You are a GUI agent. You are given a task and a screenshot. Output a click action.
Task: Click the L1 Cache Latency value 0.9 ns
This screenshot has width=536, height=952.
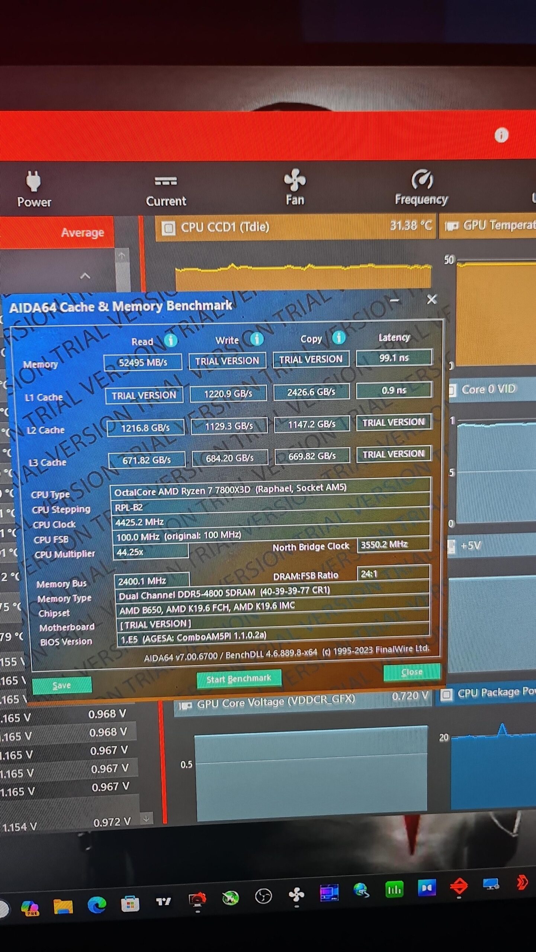click(x=394, y=390)
